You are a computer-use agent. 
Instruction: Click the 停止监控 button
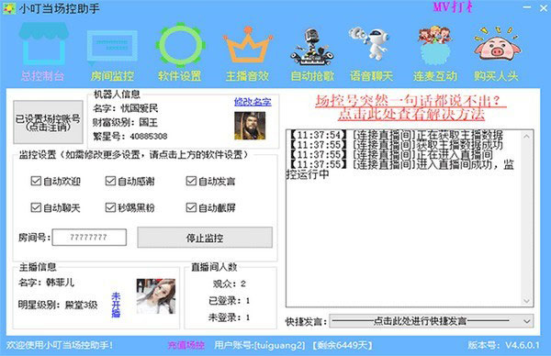[x=205, y=238]
